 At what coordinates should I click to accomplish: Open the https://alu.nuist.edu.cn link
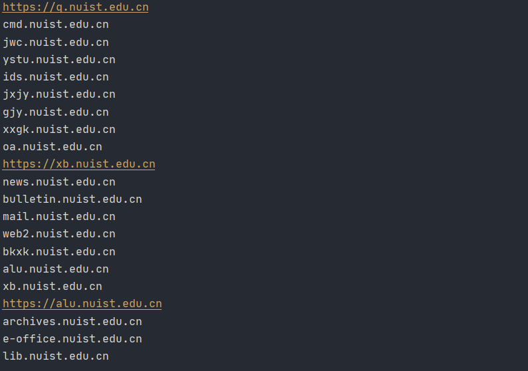point(82,304)
